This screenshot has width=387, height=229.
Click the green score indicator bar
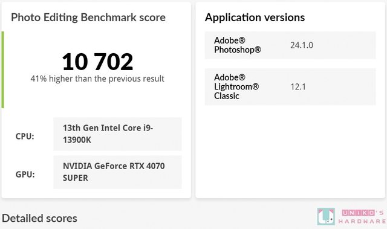tap(2, 69)
